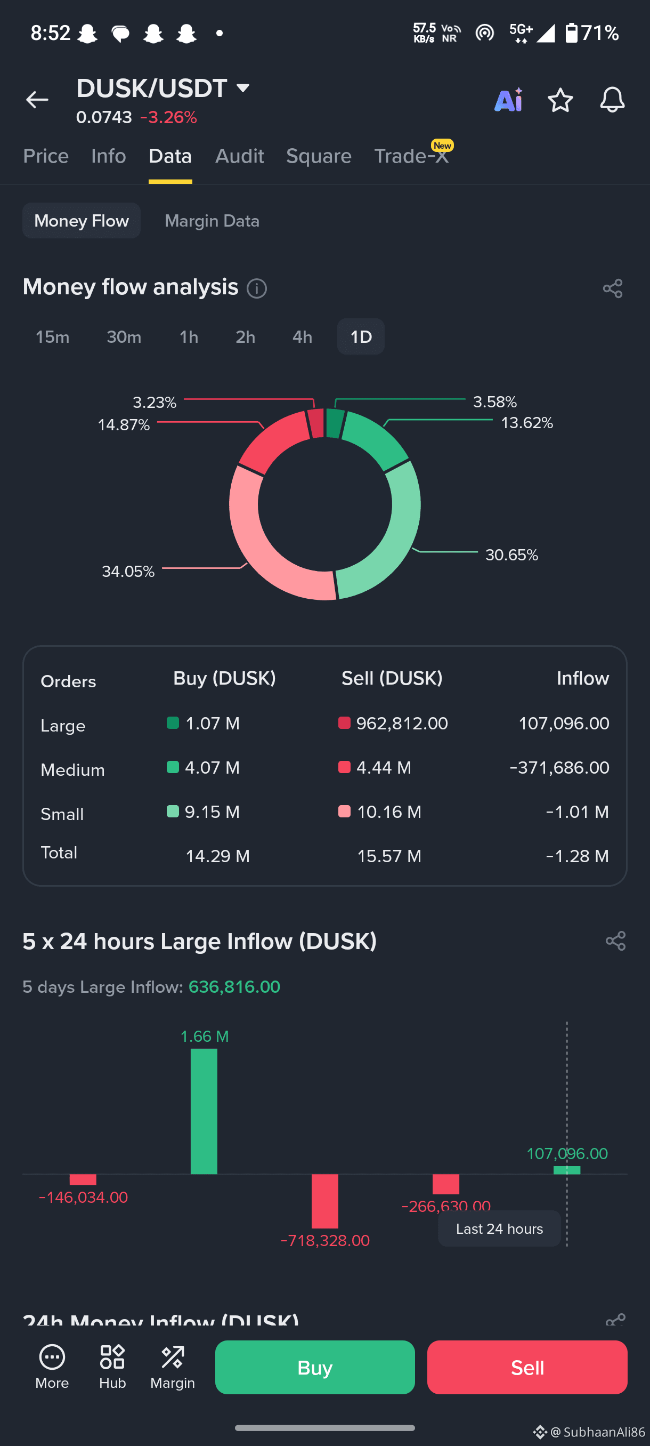The image size is (650, 1446).
Task: Open the Margin trading icon
Action: tap(172, 1367)
